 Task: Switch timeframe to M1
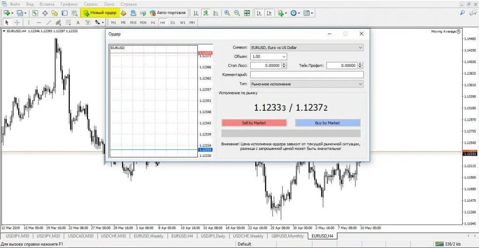tap(114, 22)
